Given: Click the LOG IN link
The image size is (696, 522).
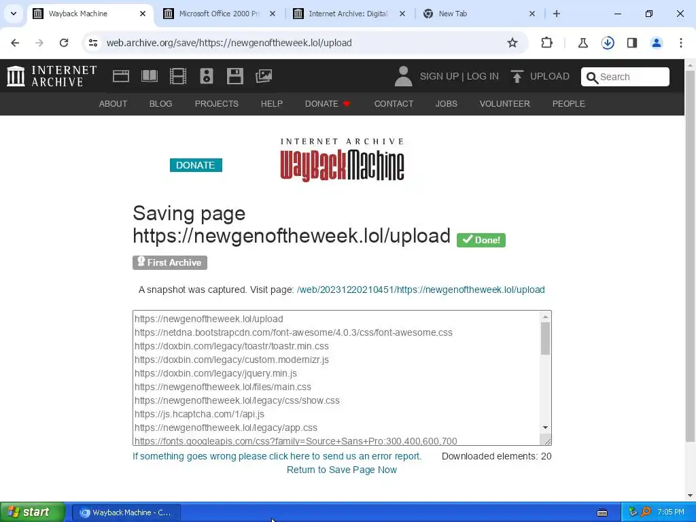Looking at the screenshot, I should pos(483,76).
